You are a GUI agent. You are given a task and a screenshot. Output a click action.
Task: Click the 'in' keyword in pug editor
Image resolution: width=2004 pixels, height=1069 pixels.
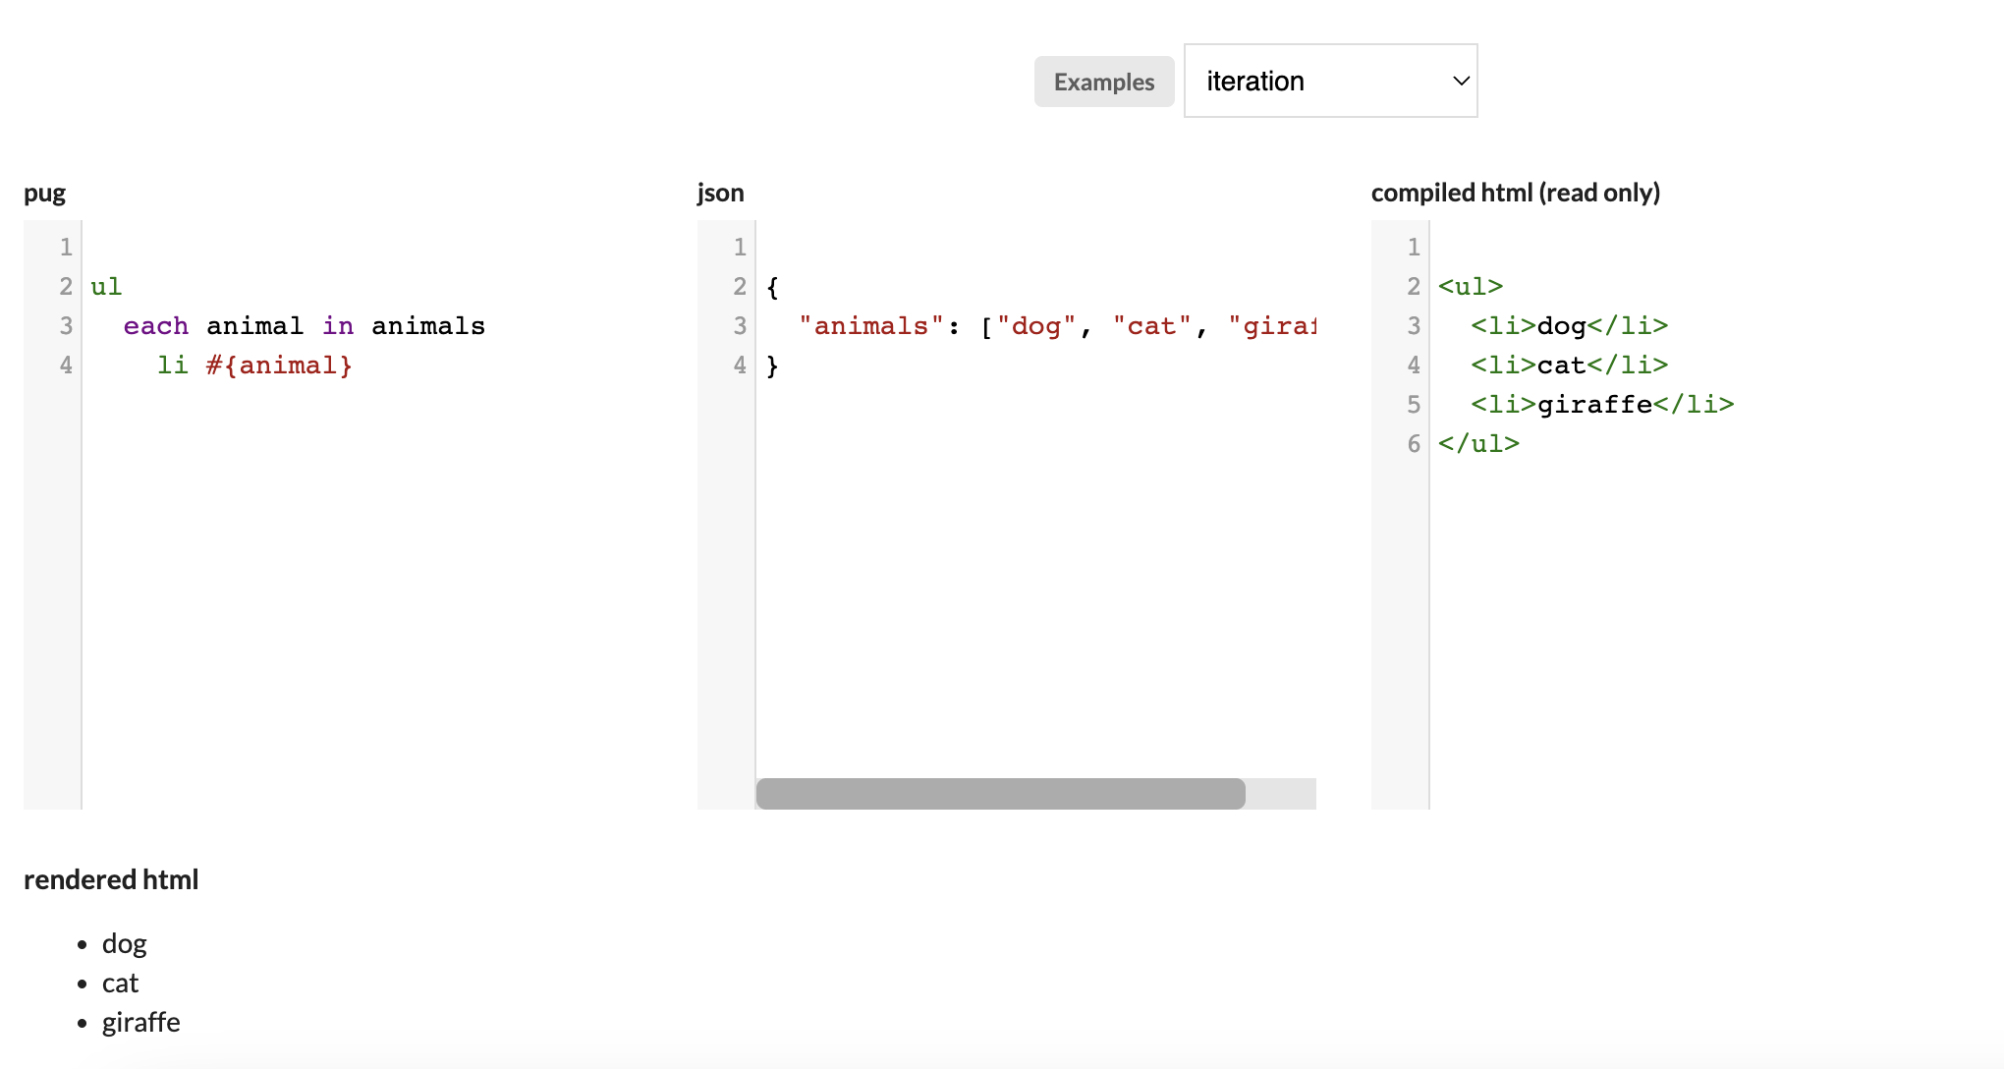(x=338, y=326)
